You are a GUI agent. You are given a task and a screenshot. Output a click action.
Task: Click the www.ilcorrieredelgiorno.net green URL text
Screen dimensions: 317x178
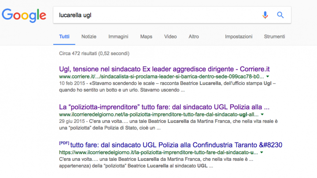tap(158, 115)
